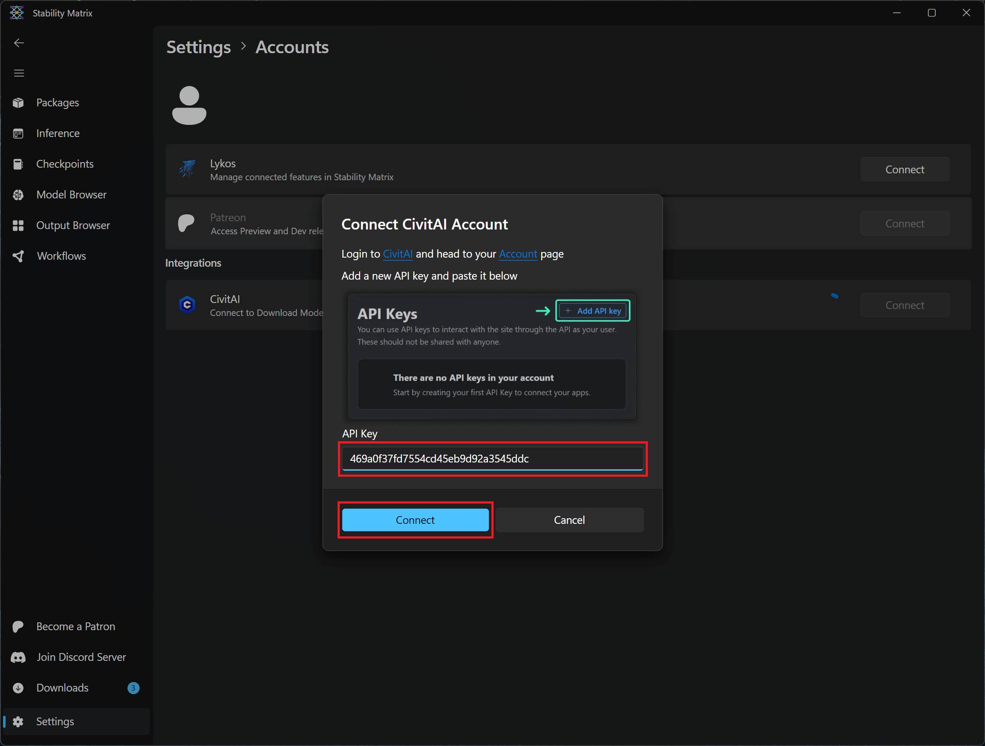Select the API Key input field
Image resolution: width=985 pixels, height=746 pixels.
[x=493, y=458]
